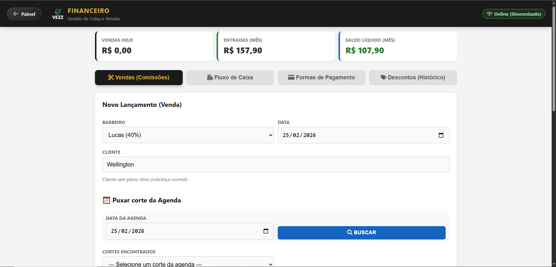The height and width of the screenshot is (267, 556).
Task: Select the Descontos (Histórico) tab
Action: click(413, 77)
